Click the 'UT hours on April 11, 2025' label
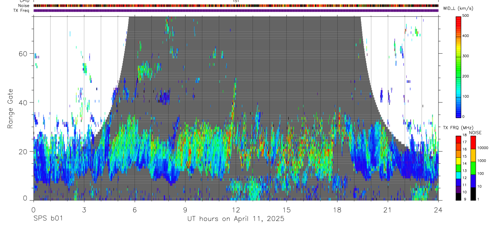Image resolution: width=493 pixels, height=227 pixels. pos(236,219)
